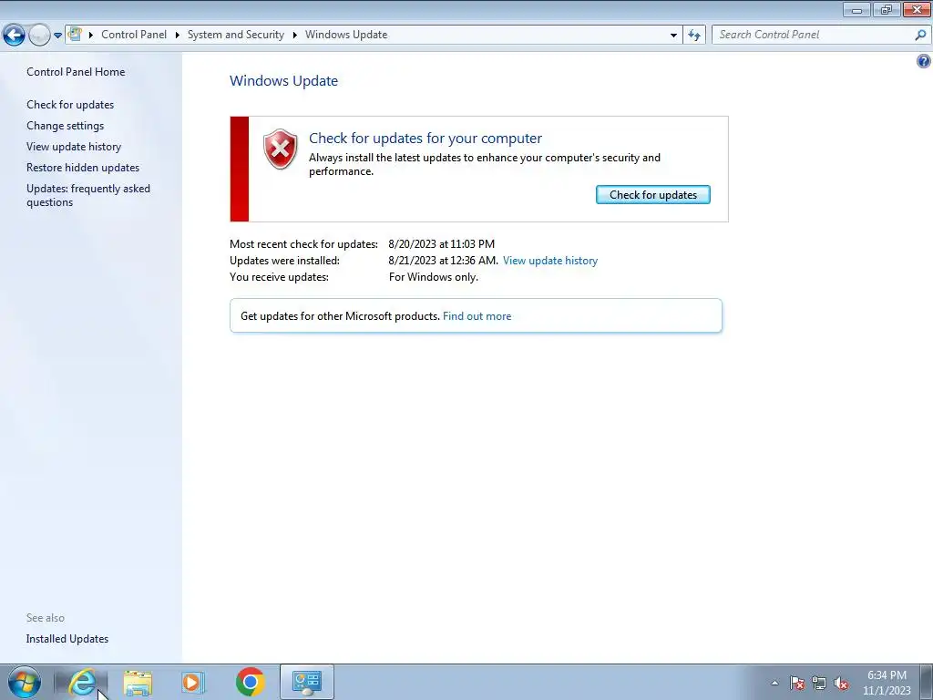
Task: Click the '8/20/2023 at 11:03 PM' value
Action: [442, 244]
